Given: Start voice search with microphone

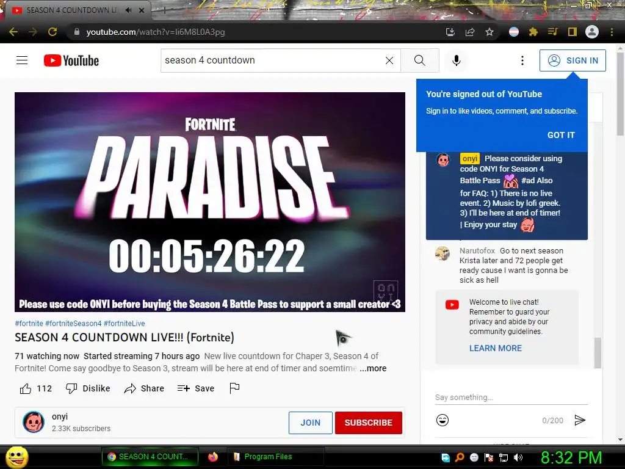Looking at the screenshot, I should click(457, 60).
